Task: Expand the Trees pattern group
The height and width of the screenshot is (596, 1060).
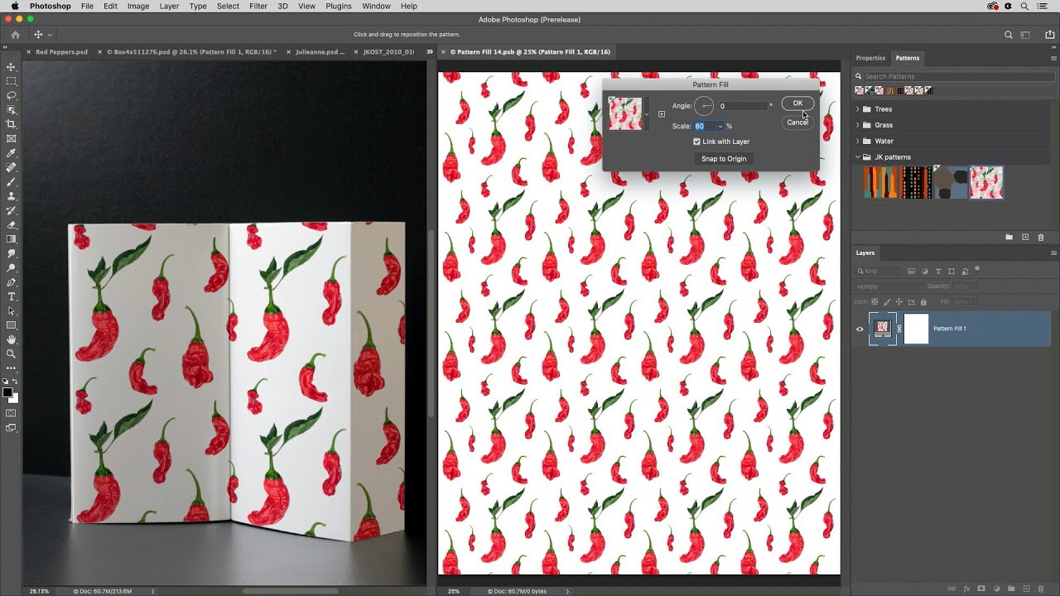Action: 858,109
